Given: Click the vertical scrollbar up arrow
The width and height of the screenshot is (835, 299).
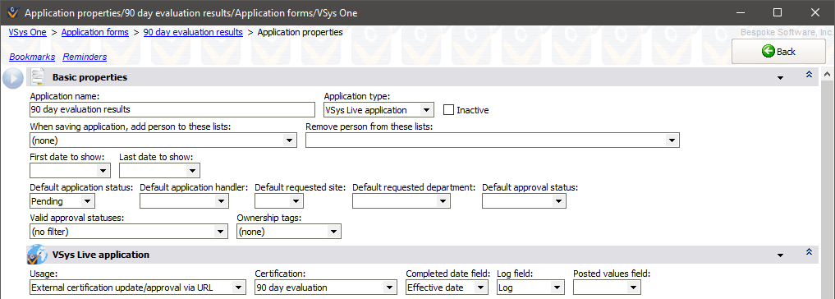Looking at the screenshot, I should [828, 74].
